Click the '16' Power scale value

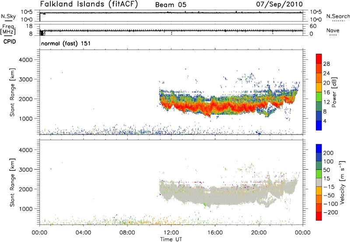coord(326,93)
